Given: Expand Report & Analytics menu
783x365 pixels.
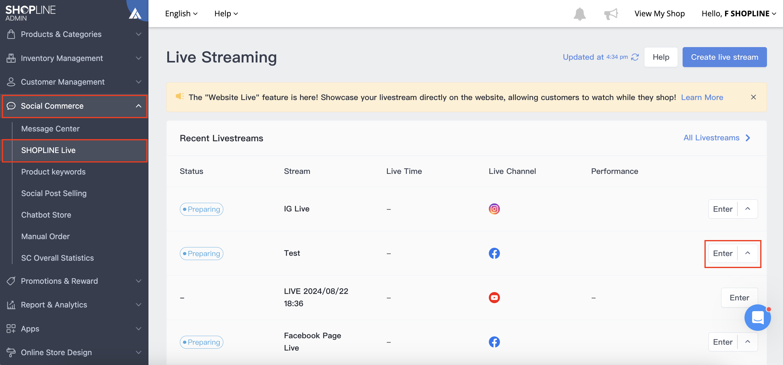Looking at the screenshot, I should pos(139,305).
